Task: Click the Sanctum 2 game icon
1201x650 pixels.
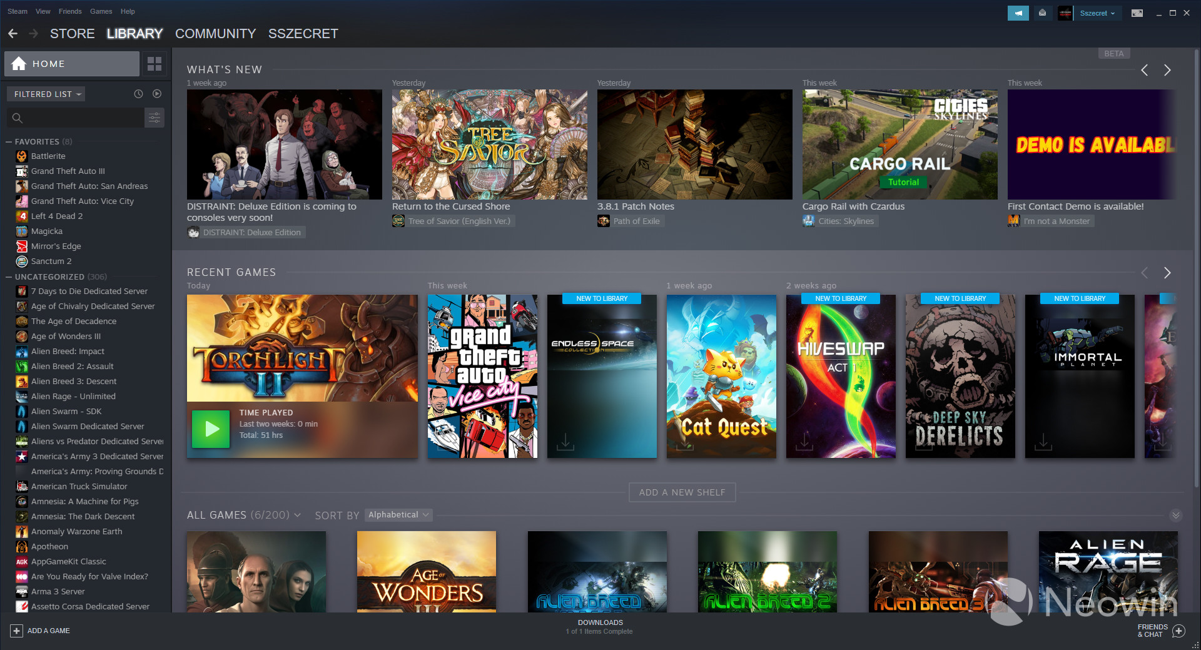Action: pyautogui.click(x=22, y=262)
